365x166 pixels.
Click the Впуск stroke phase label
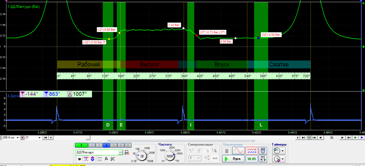pyautogui.click(x=222, y=64)
